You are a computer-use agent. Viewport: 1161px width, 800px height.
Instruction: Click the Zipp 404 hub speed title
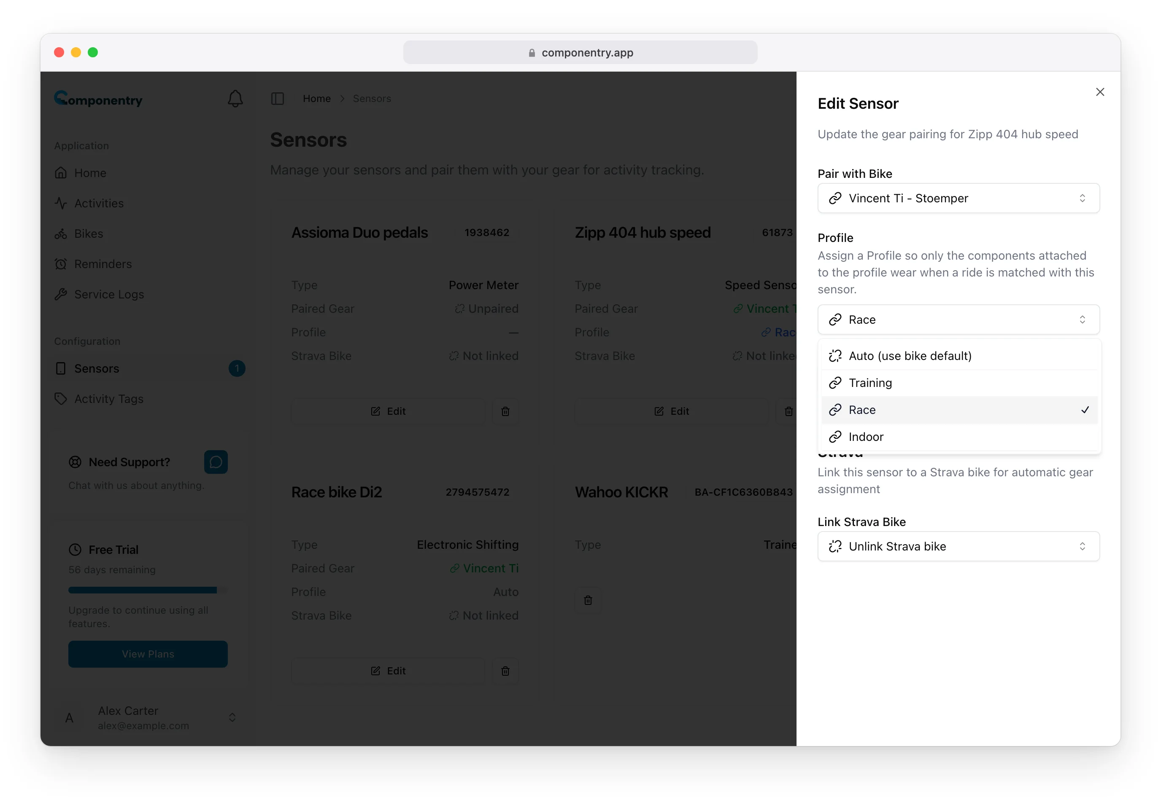(x=643, y=233)
